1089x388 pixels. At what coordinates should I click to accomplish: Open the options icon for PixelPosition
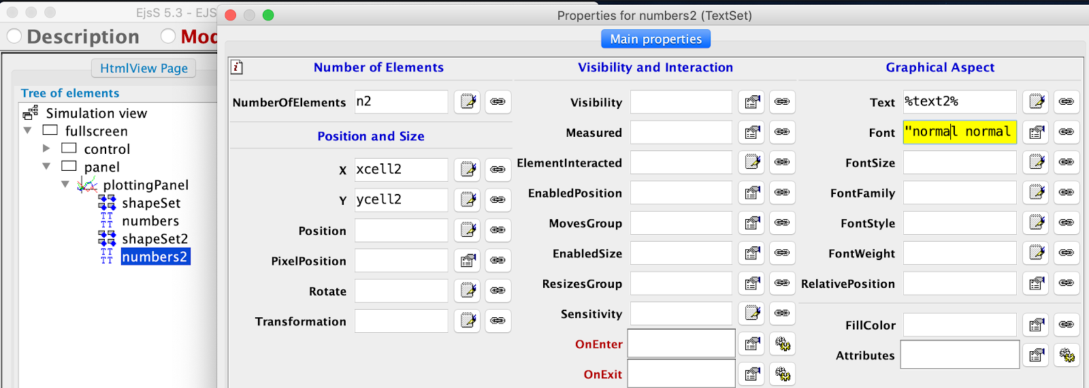[x=468, y=261]
